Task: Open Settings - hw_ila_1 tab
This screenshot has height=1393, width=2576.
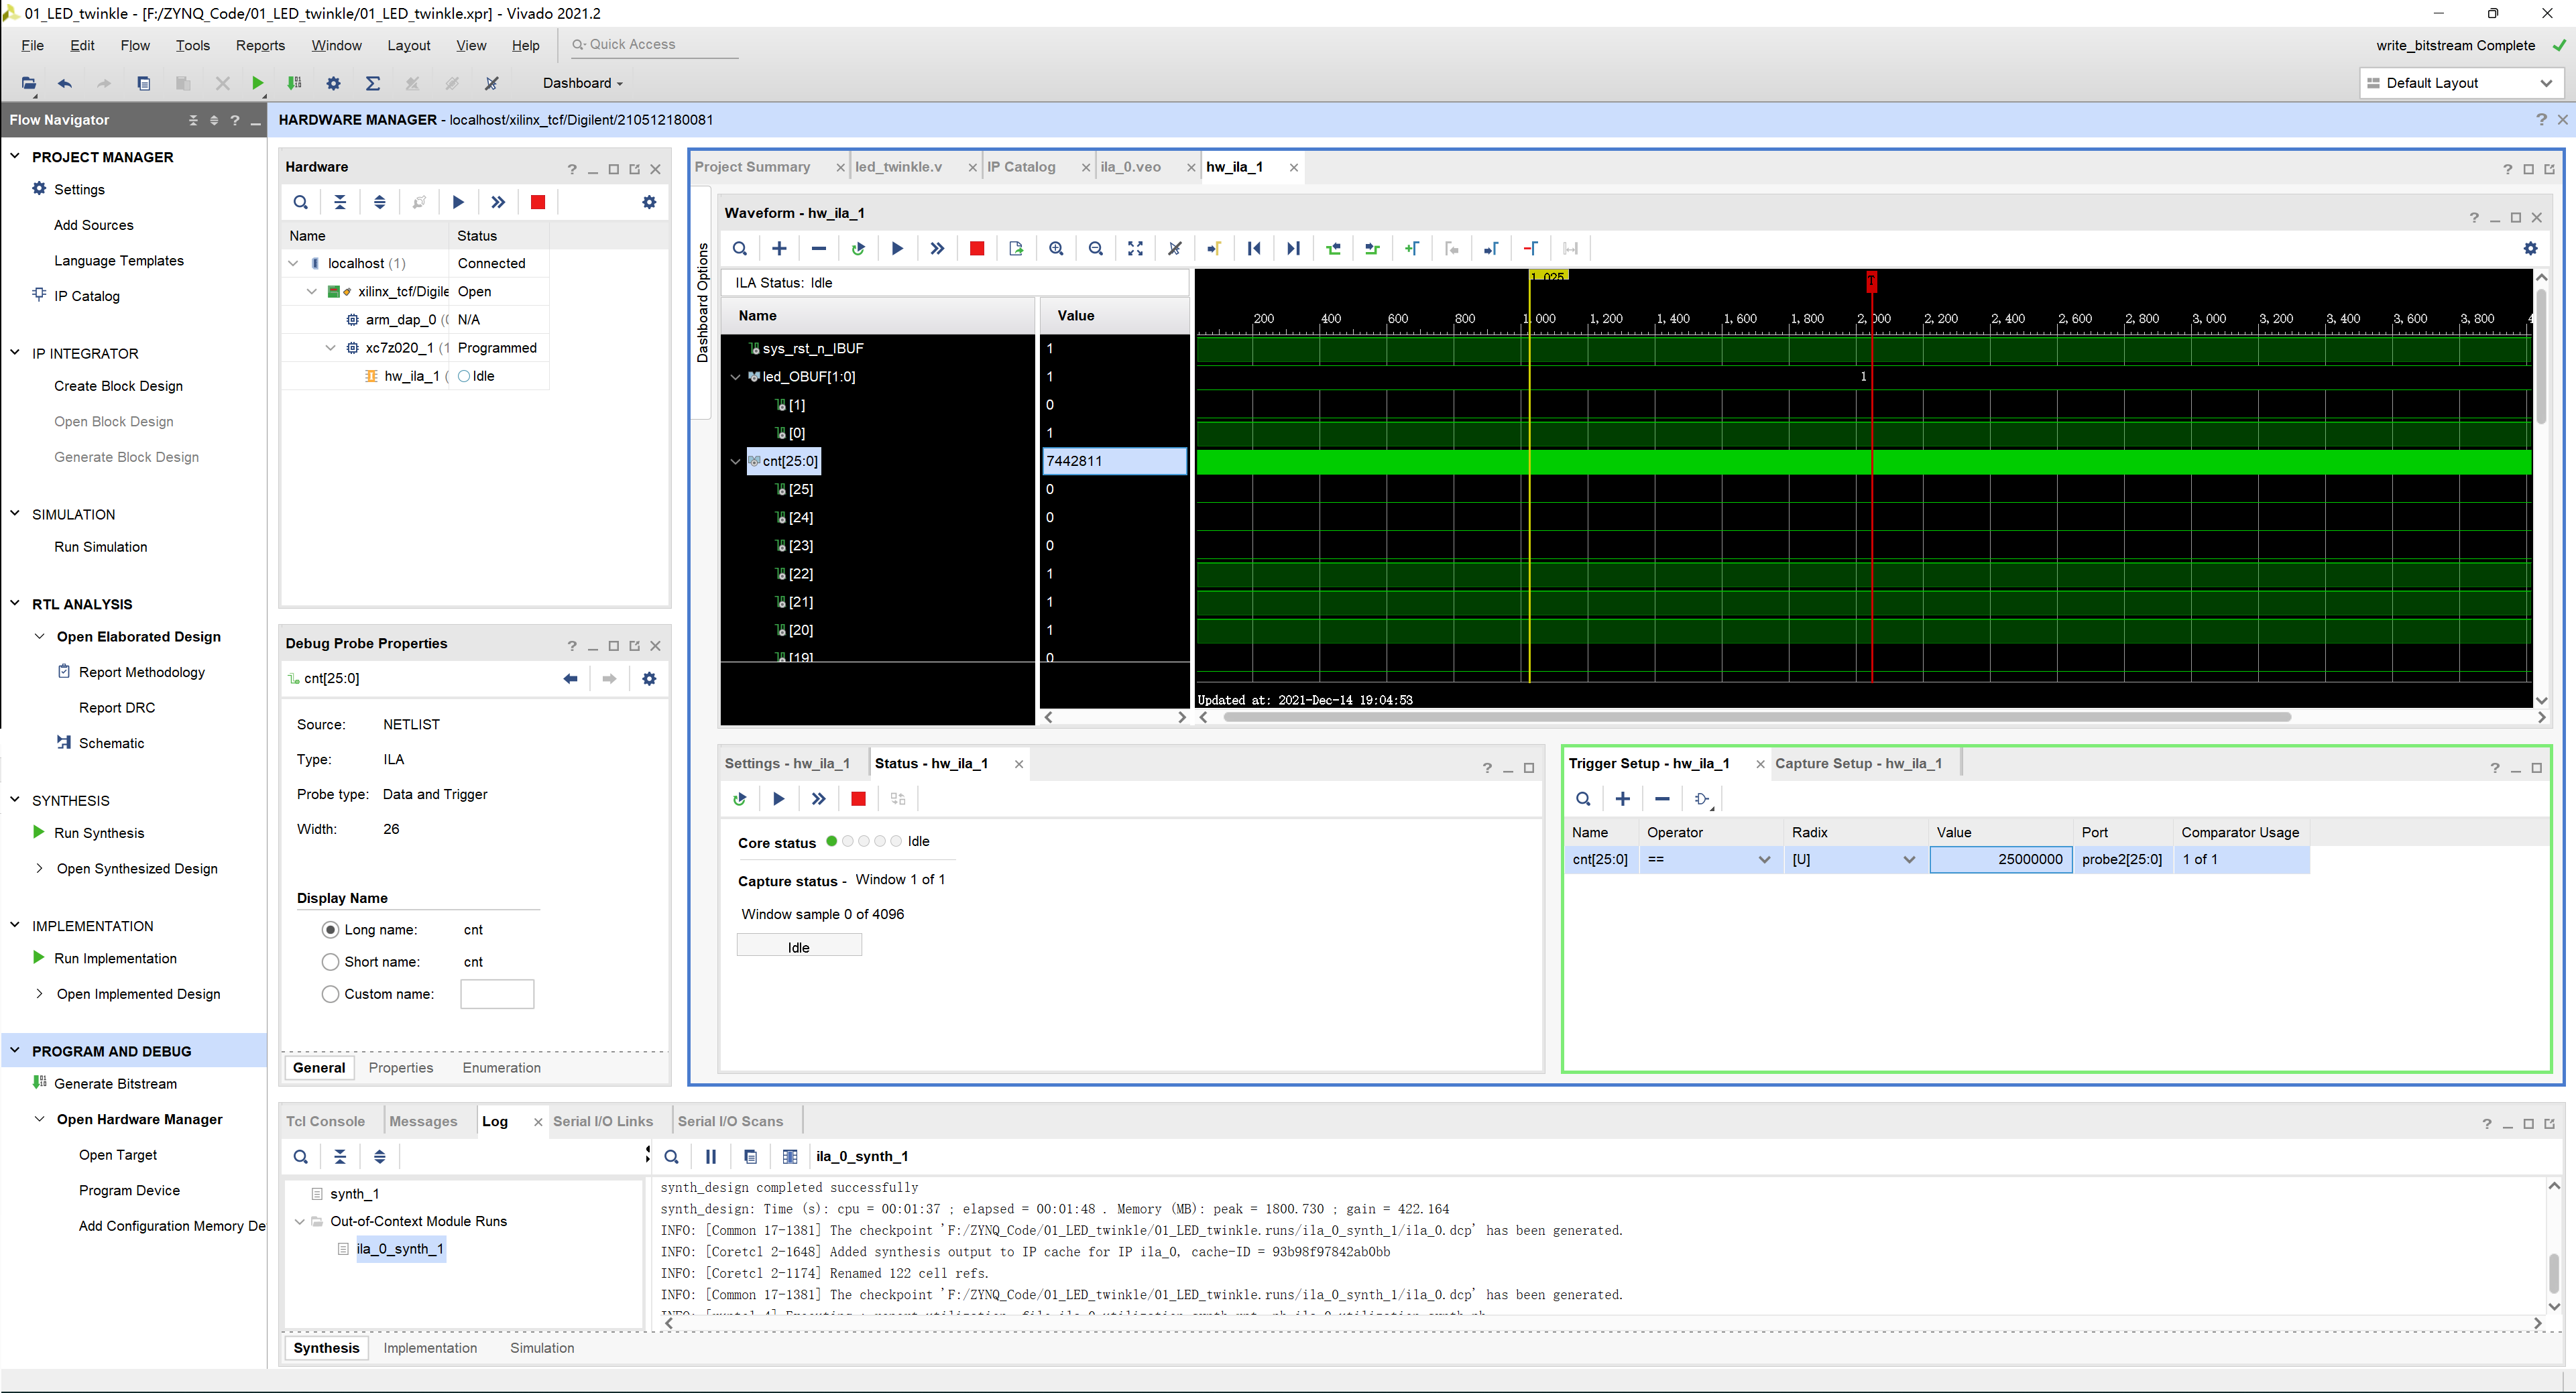Action: (x=787, y=764)
